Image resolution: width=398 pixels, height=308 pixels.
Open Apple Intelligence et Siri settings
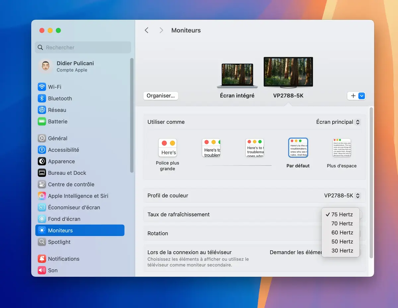point(78,196)
